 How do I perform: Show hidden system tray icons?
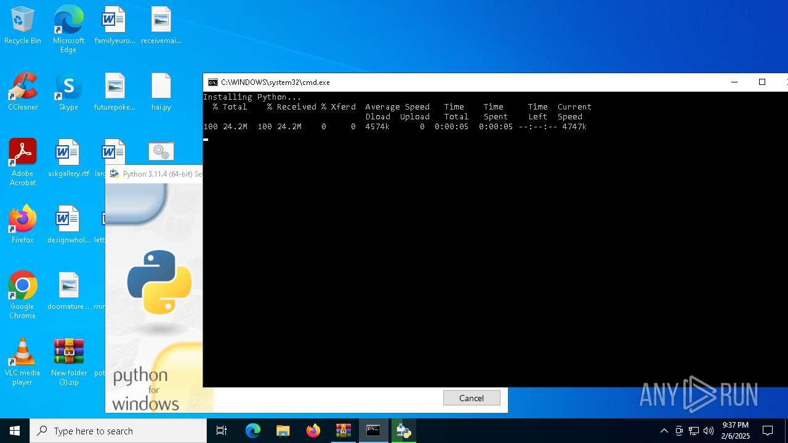(x=664, y=431)
